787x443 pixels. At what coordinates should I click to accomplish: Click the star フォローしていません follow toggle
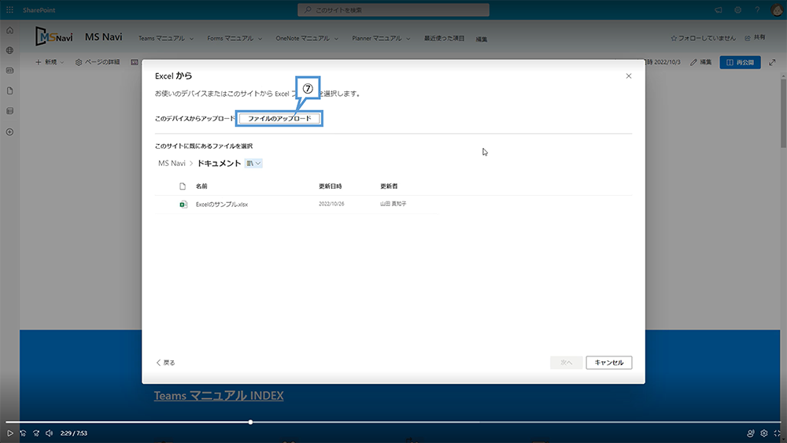703,38
